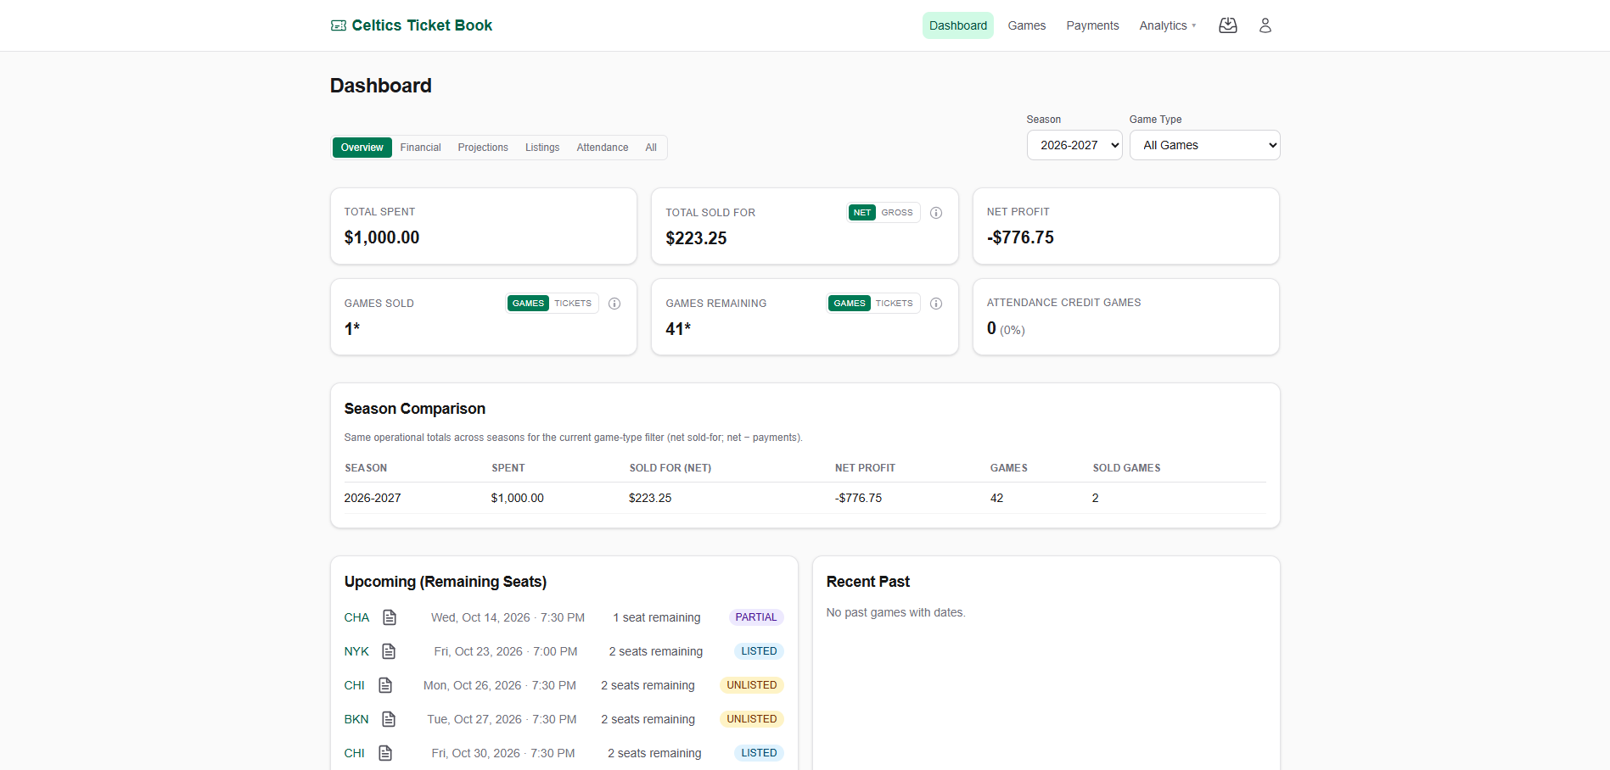
Task: Switch Games Remaining card to TICKETS
Action: pos(895,304)
